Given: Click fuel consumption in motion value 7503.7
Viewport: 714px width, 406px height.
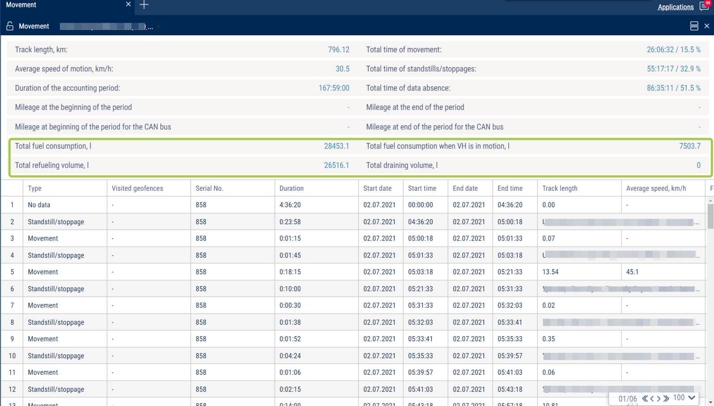Looking at the screenshot, I should tap(690, 146).
